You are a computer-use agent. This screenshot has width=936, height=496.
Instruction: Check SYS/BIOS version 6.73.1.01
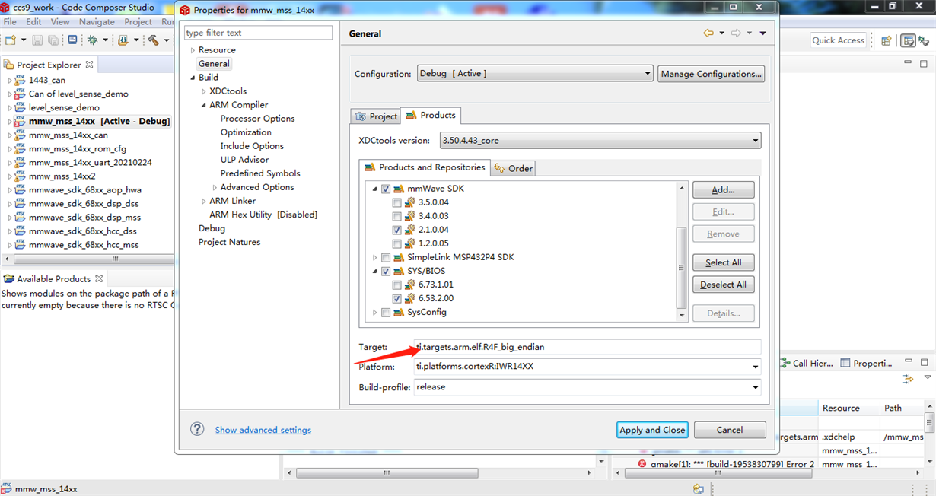[x=396, y=285]
